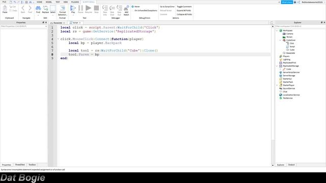Click the Step Into debugger icon
The image size is (326, 183).
(x=105, y=10)
